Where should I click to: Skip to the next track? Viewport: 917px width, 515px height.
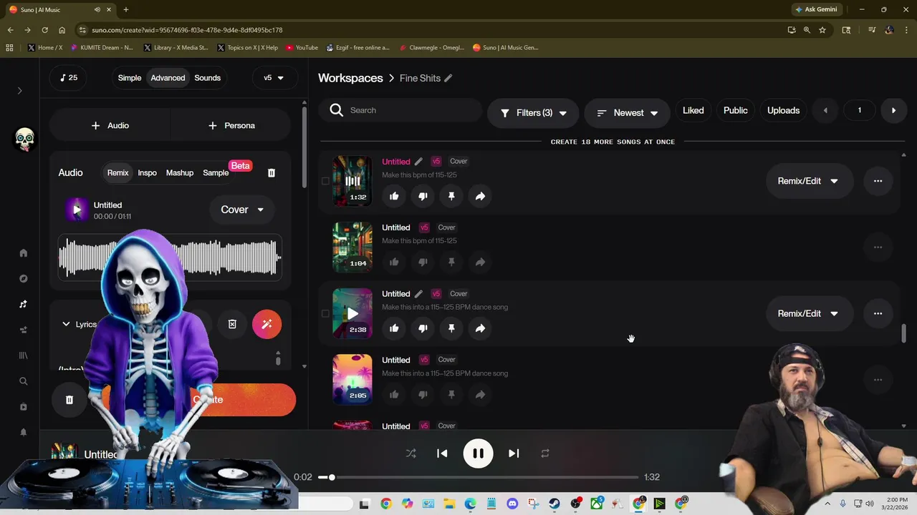(x=514, y=453)
